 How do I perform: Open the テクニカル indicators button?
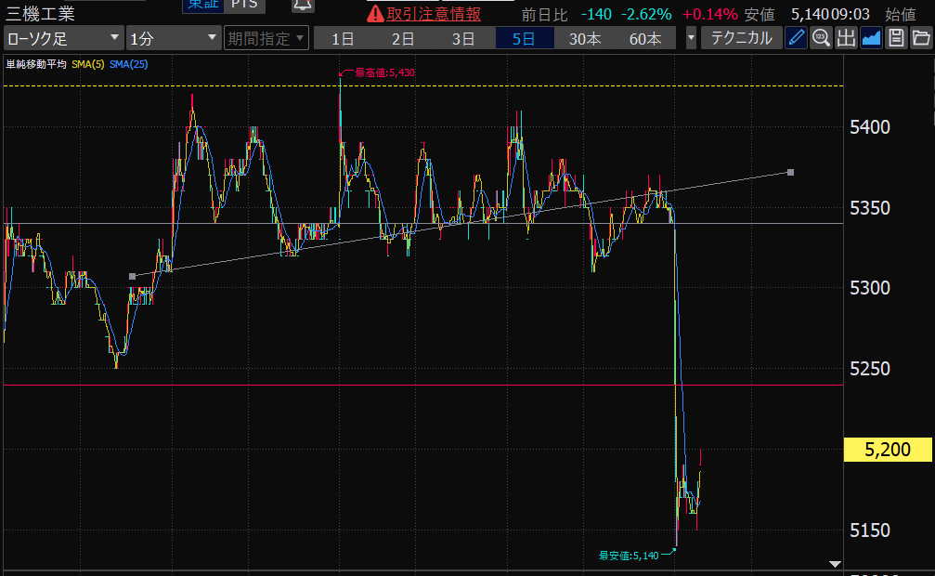(741, 38)
